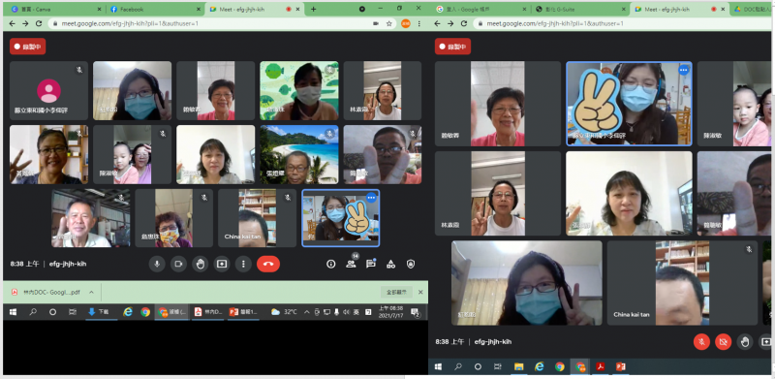Open Internet Explorer from left taskbar
This screenshot has height=379, width=775.
128,312
